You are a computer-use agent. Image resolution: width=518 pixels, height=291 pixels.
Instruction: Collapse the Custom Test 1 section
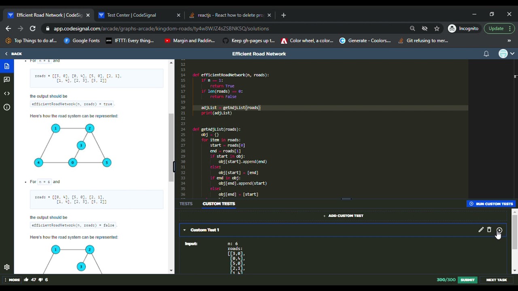pos(185,230)
